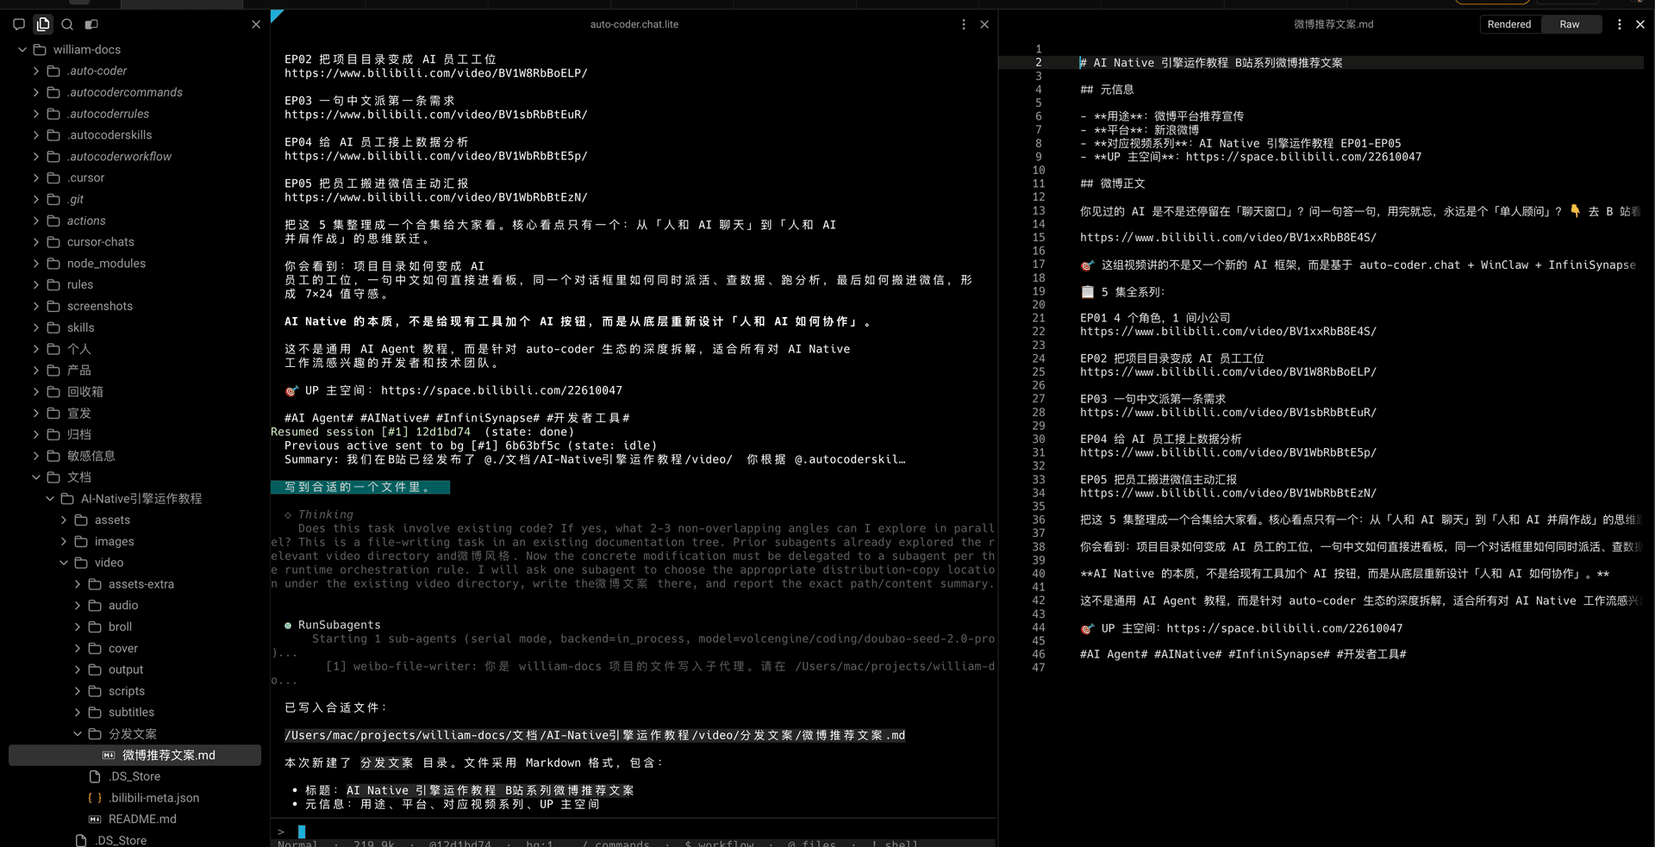
Task: Close the auto-coder.chat.lite panel
Action: pyautogui.click(x=984, y=24)
